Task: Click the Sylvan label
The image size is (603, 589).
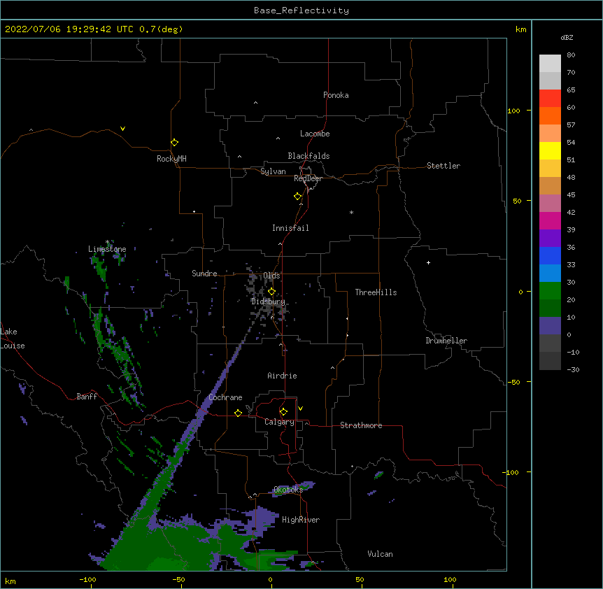Action: 273,171
